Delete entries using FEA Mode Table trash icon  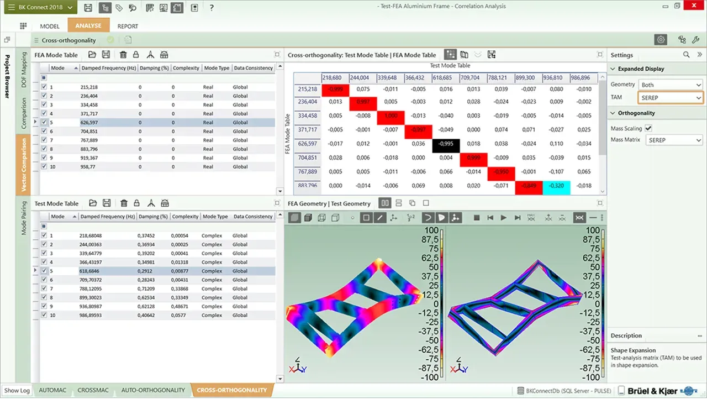click(123, 55)
